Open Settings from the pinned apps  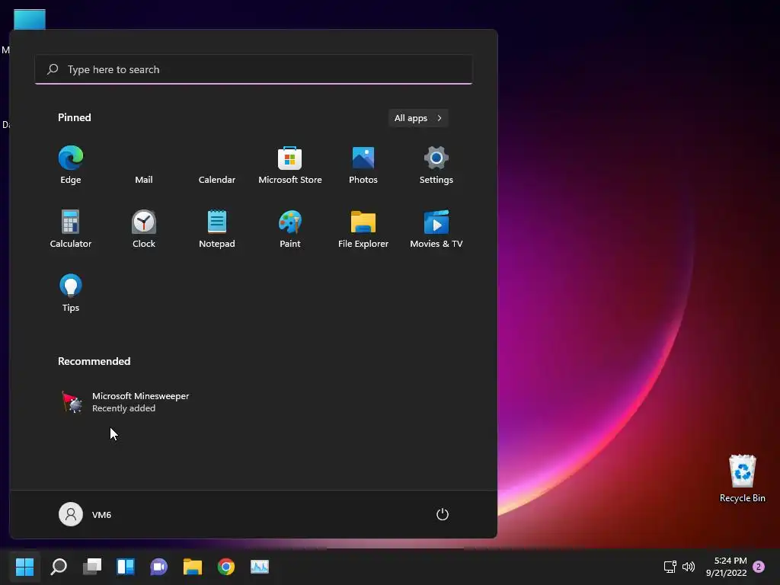tap(436, 165)
